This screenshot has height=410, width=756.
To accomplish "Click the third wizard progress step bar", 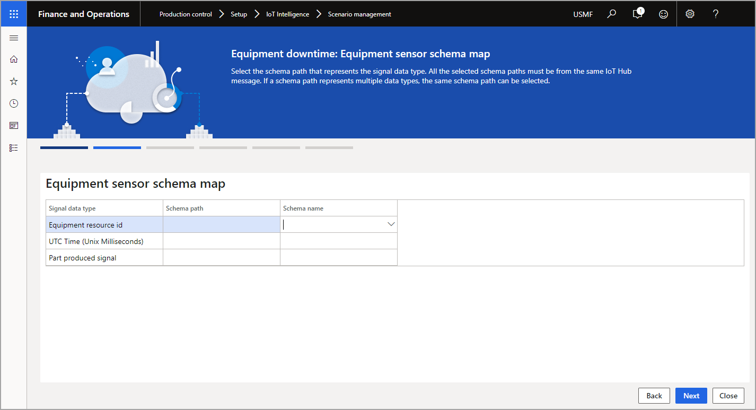I will pyautogui.click(x=170, y=147).
